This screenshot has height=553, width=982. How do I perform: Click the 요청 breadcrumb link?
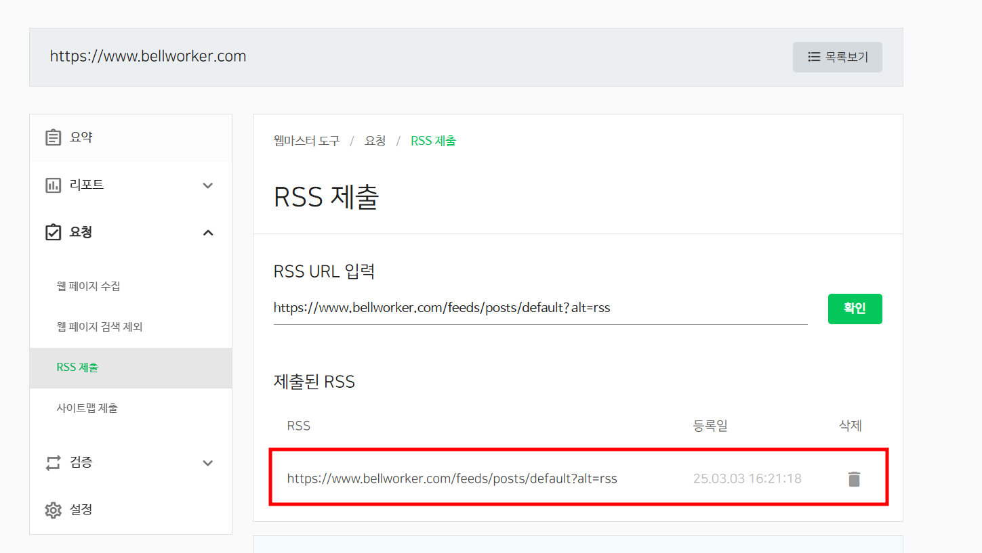(x=375, y=141)
